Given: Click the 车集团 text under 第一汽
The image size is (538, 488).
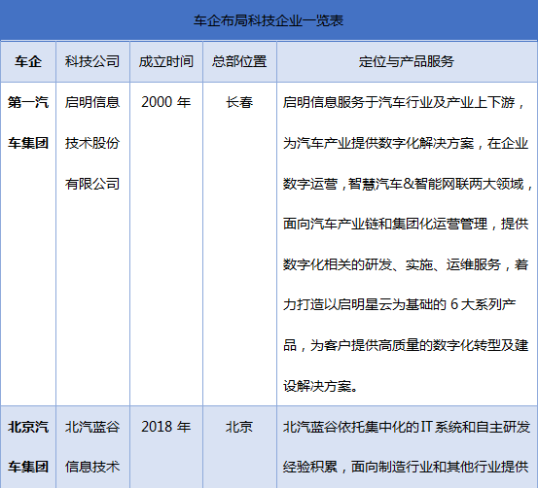Looking at the screenshot, I should (x=28, y=143).
